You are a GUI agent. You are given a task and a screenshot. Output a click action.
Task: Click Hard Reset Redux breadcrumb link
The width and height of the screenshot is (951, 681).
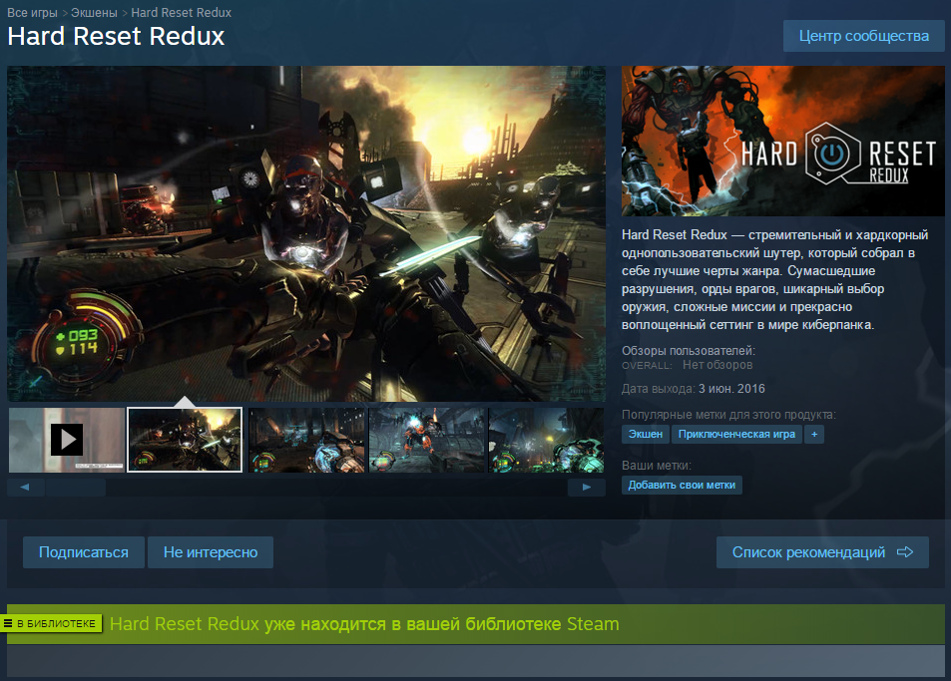click(x=181, y=12)
